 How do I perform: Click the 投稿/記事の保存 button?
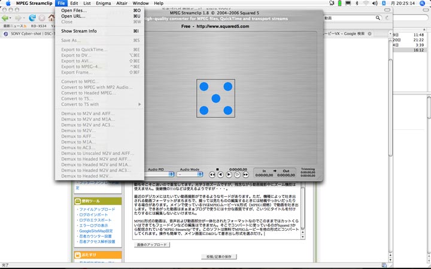(219, 256)
